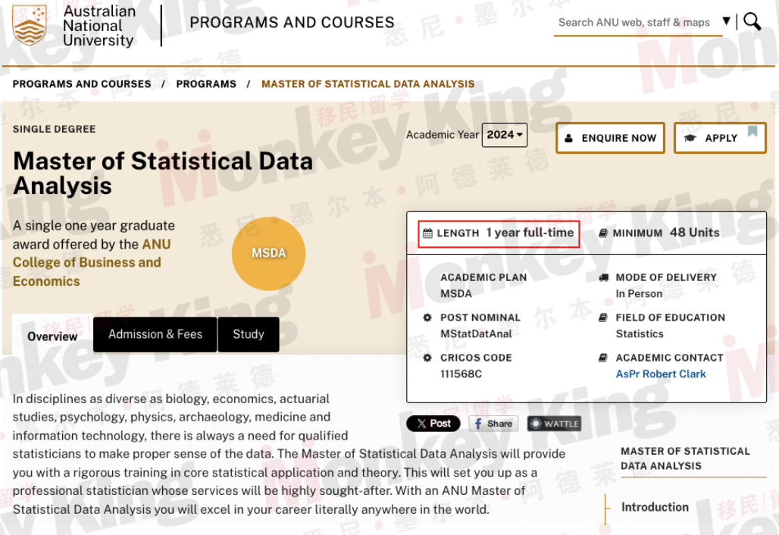Click the search magnifier icon
This screenshot has height=535, width=779.
(x=752, y=21)
